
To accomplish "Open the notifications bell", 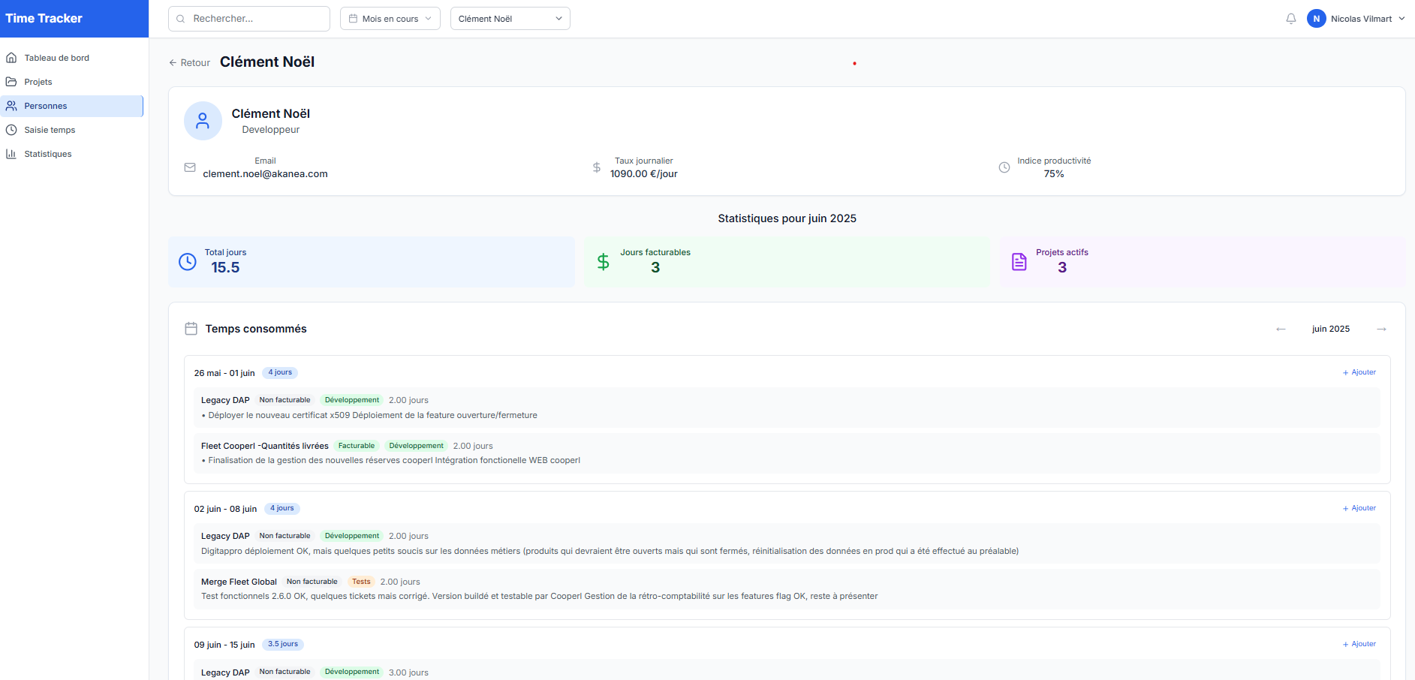I will 1290,19.
